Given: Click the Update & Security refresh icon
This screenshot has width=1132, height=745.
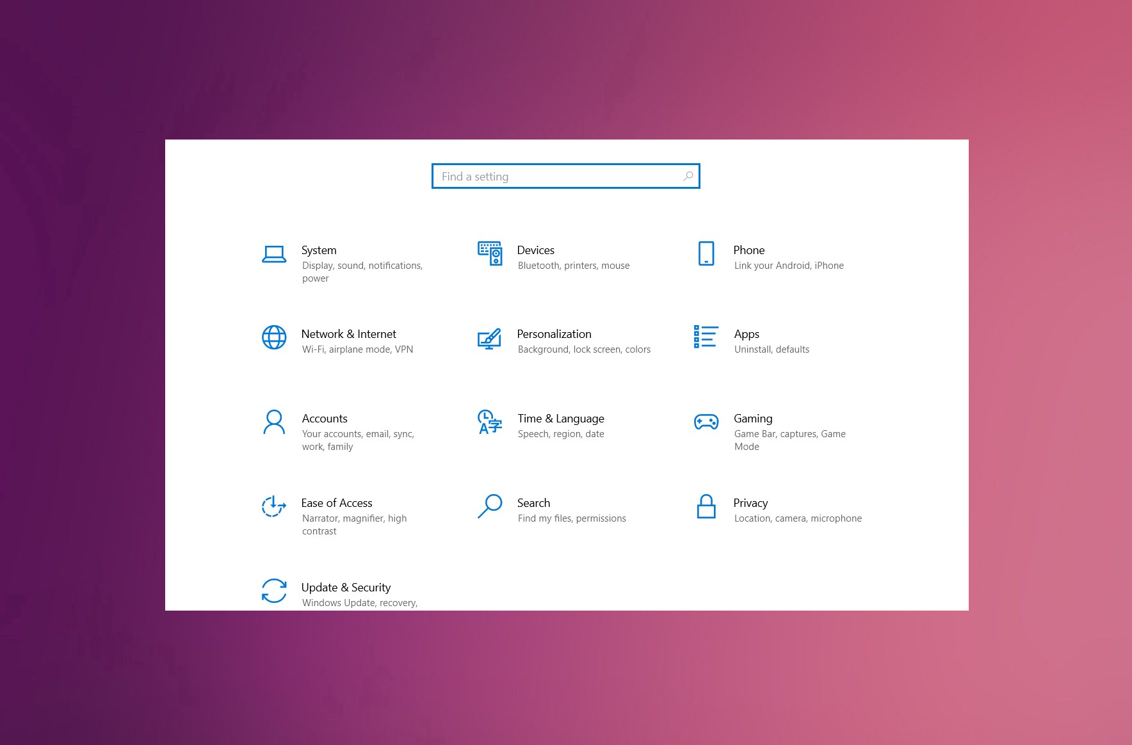Looking at the screenshot, I should [274, 591].
